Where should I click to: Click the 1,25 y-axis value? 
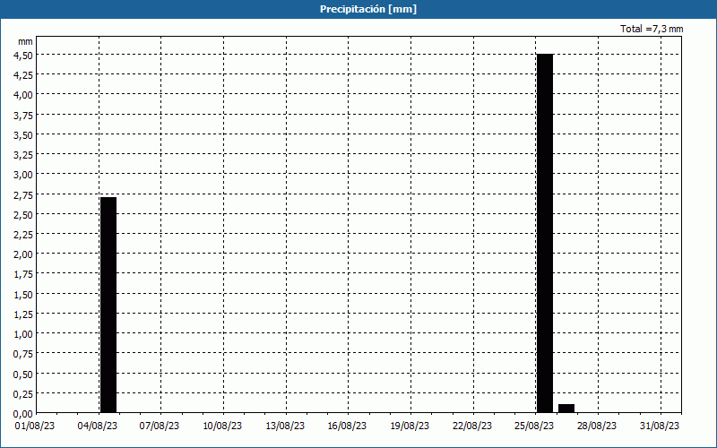click(x=23, y=314)
